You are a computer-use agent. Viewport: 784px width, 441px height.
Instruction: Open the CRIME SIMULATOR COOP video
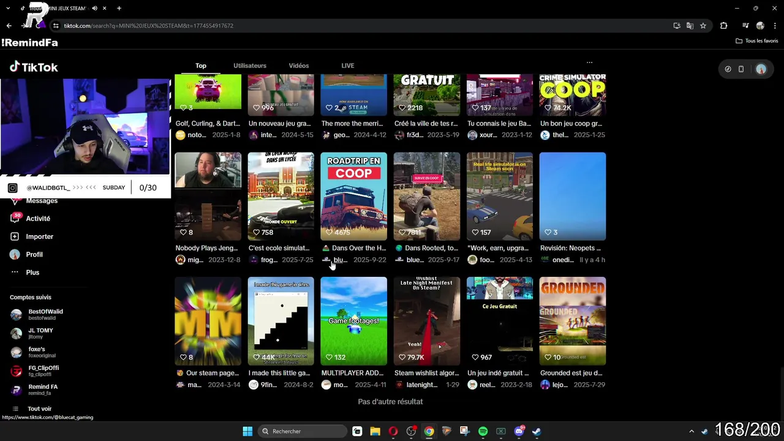[573, 95]
